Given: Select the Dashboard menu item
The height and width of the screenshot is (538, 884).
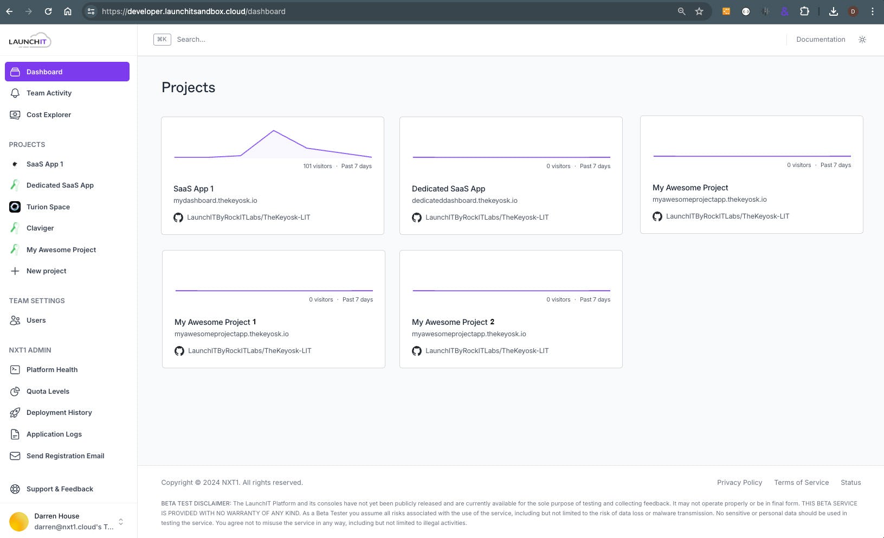Looking at the screenshot, I should click(x=67, y=72).
